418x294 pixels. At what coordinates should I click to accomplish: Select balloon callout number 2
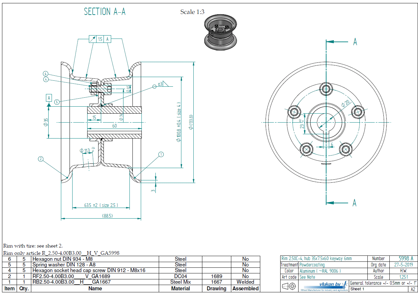point(41,159)
